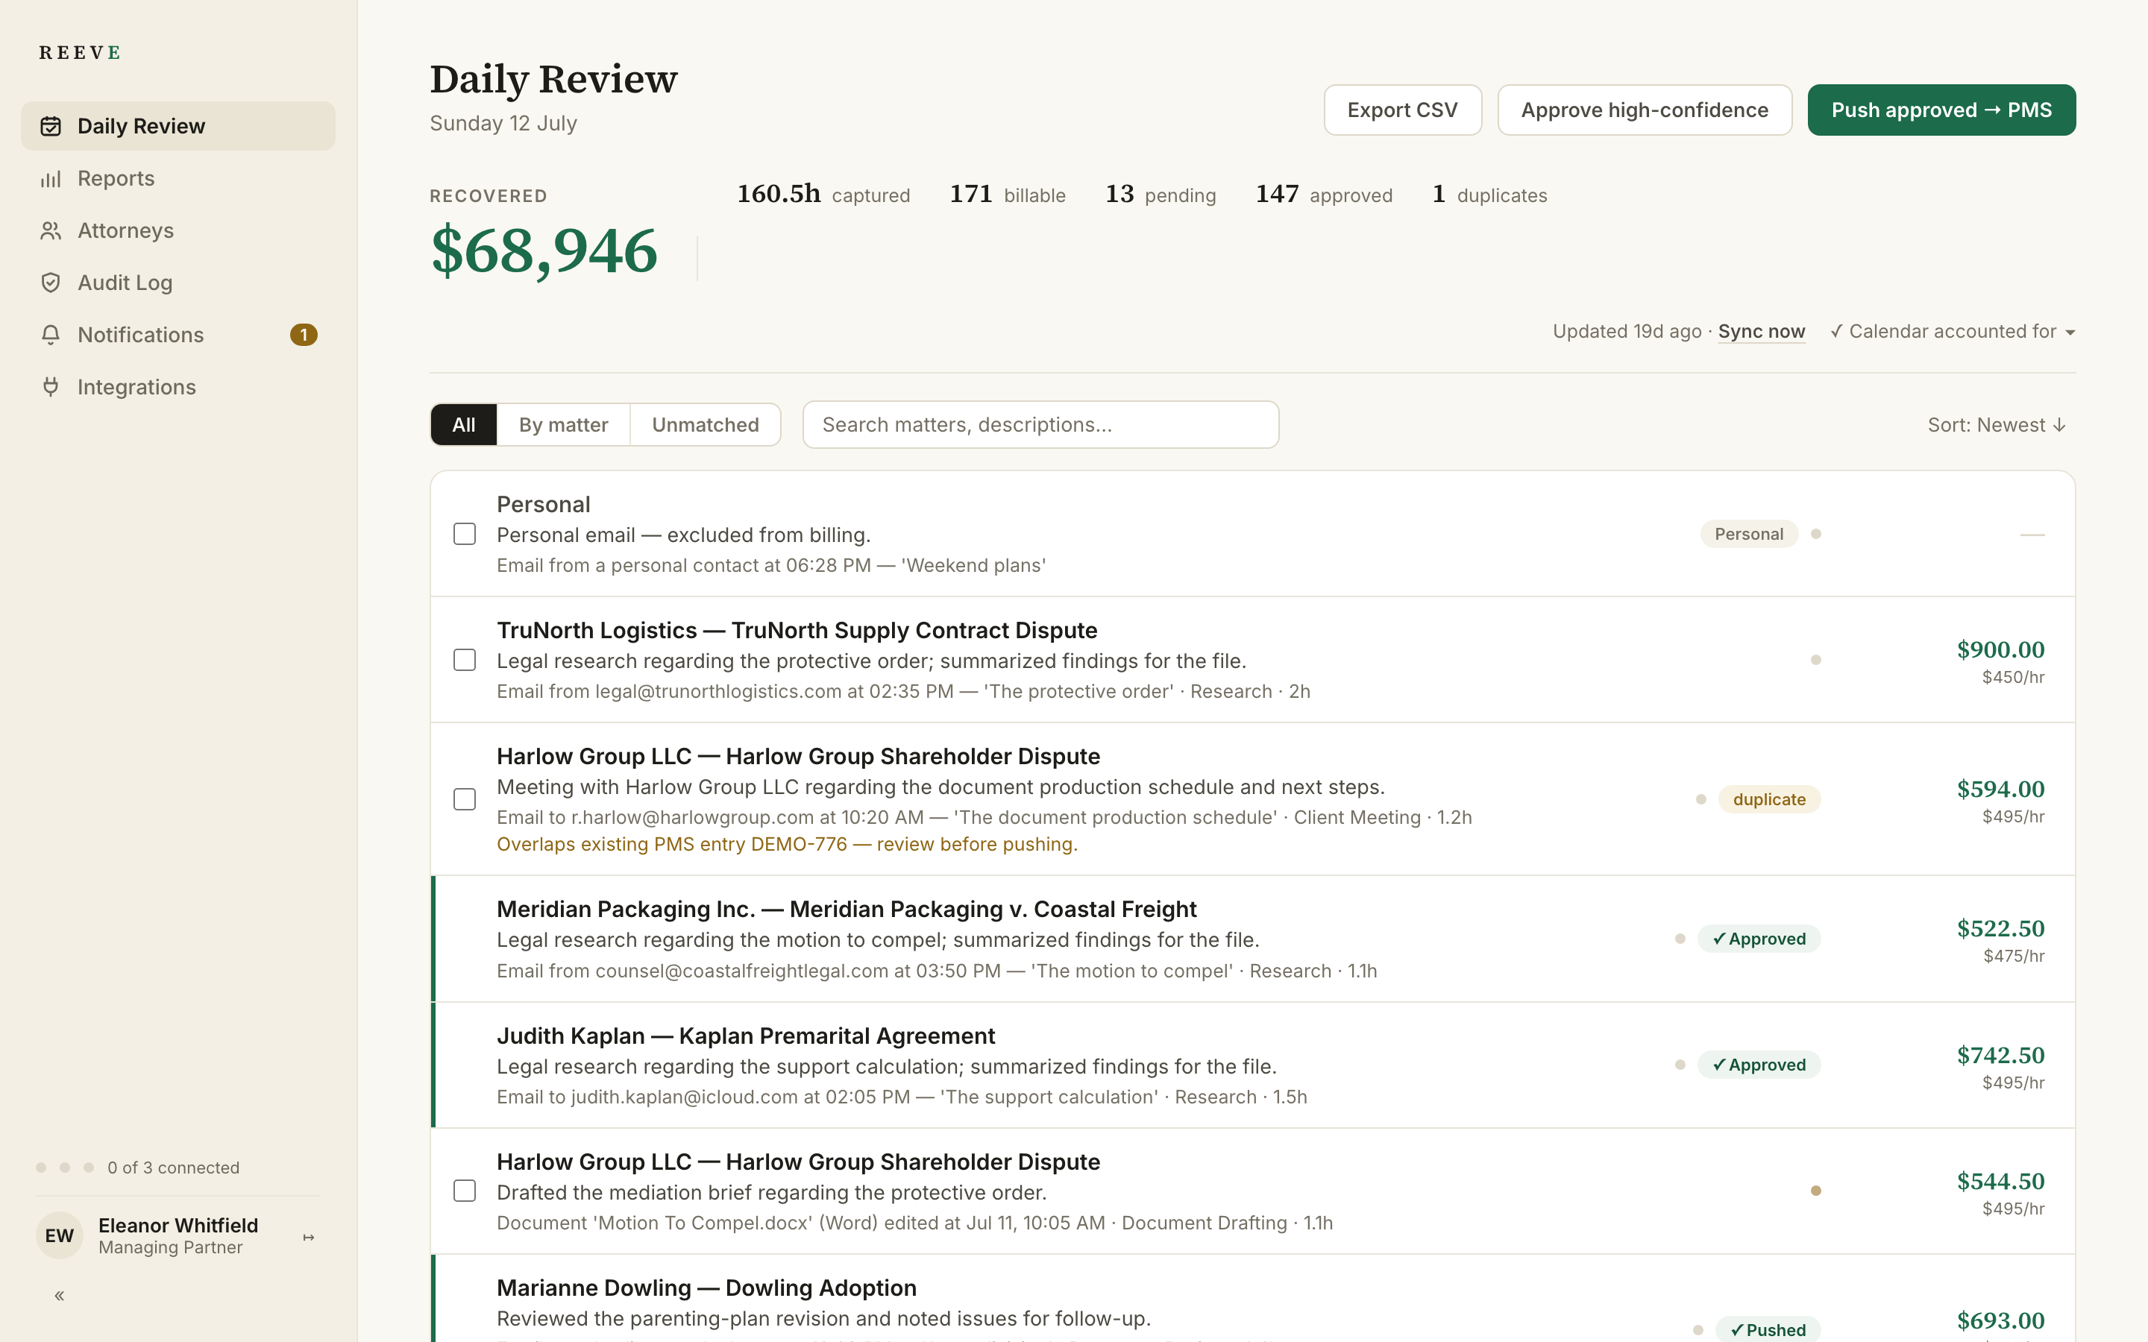
Task: Click the confidence dot on the Personal row
Action: (1816, 533)
